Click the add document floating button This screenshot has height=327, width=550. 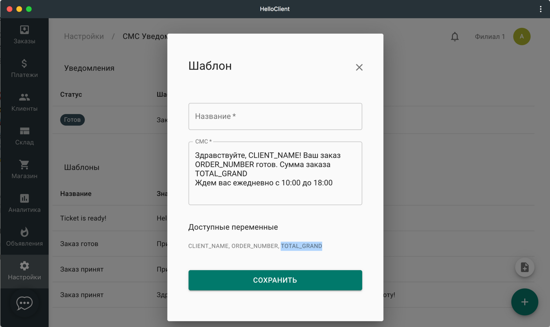tap(524, 267)
